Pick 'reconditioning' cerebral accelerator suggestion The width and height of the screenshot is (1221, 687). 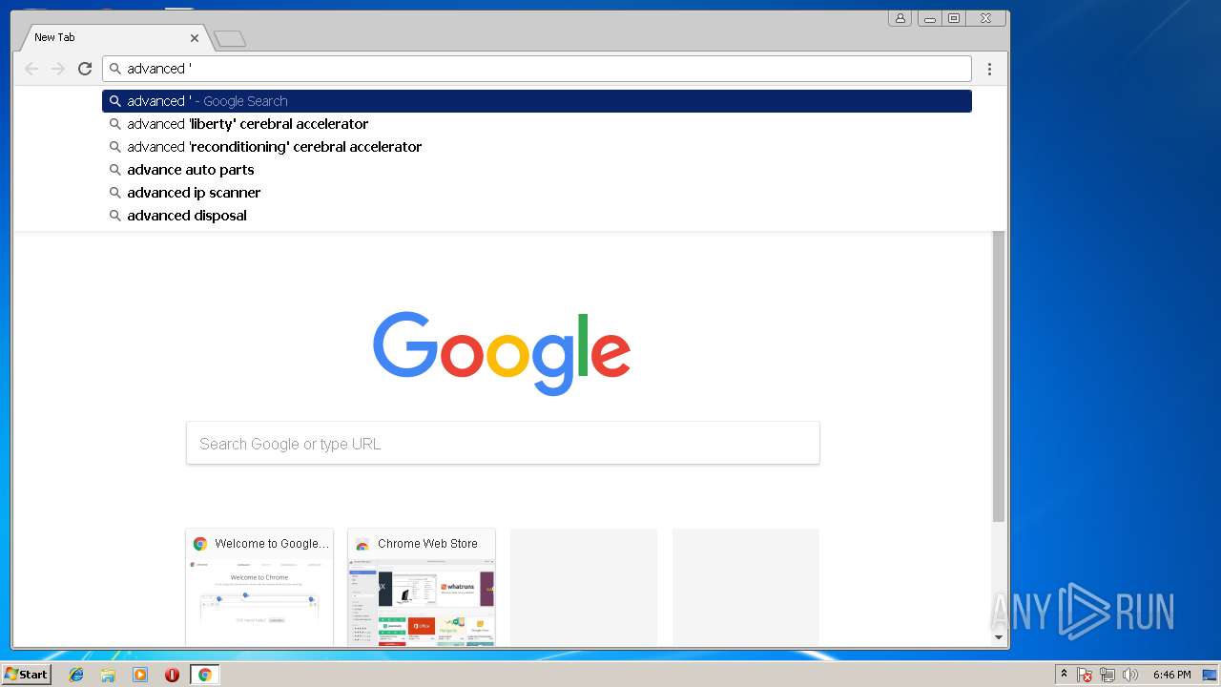click(x=537, y=147)
